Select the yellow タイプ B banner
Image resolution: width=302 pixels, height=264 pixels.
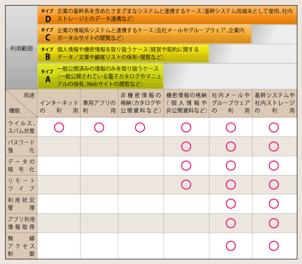(123, 54)
